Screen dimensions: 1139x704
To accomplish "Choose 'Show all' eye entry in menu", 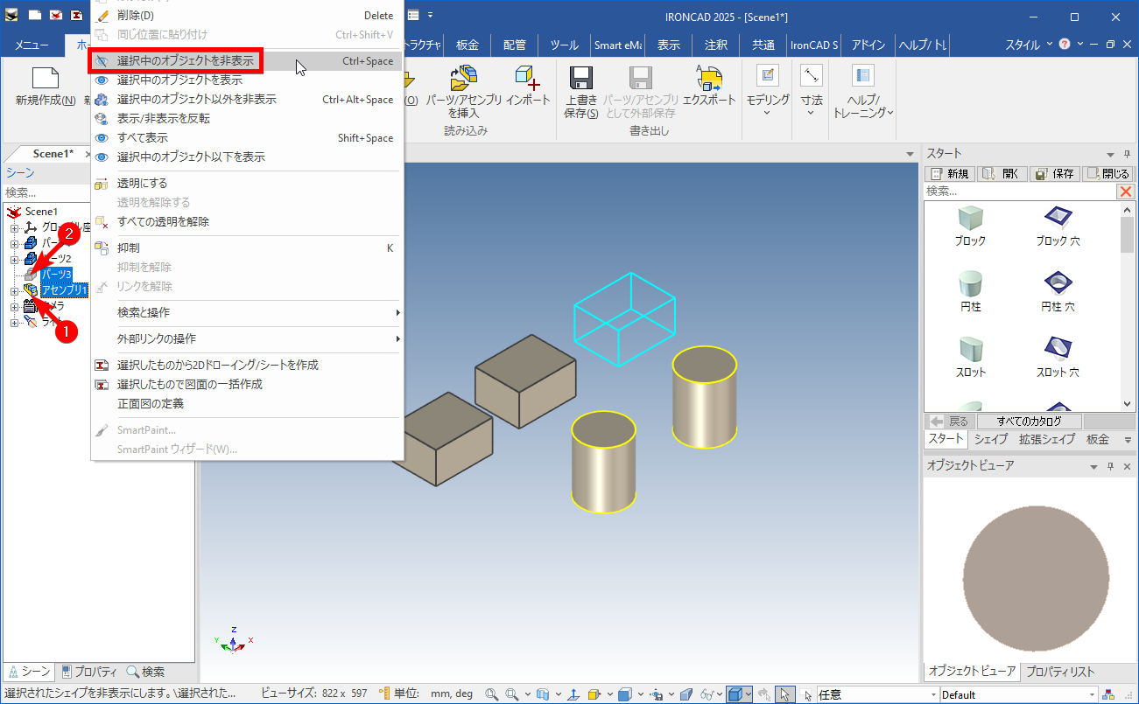I will click(143, 138).
